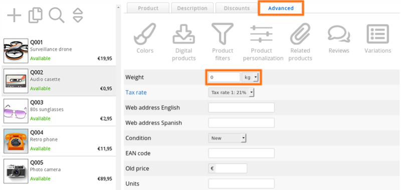
Task: Open product search magnifier icon
Action: click(x=57, y=15)
